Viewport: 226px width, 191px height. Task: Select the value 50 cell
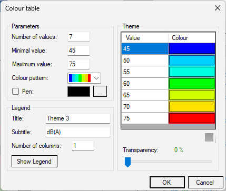[x=145, y=61]
